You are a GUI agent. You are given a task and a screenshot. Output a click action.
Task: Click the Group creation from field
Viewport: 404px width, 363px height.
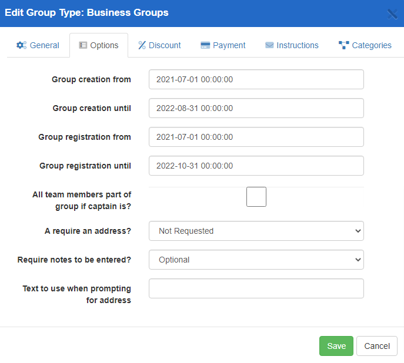tap(256, 79)
